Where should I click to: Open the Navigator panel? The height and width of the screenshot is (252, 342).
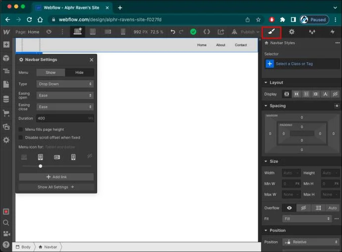pyautogui.click(x=6, y=71)
